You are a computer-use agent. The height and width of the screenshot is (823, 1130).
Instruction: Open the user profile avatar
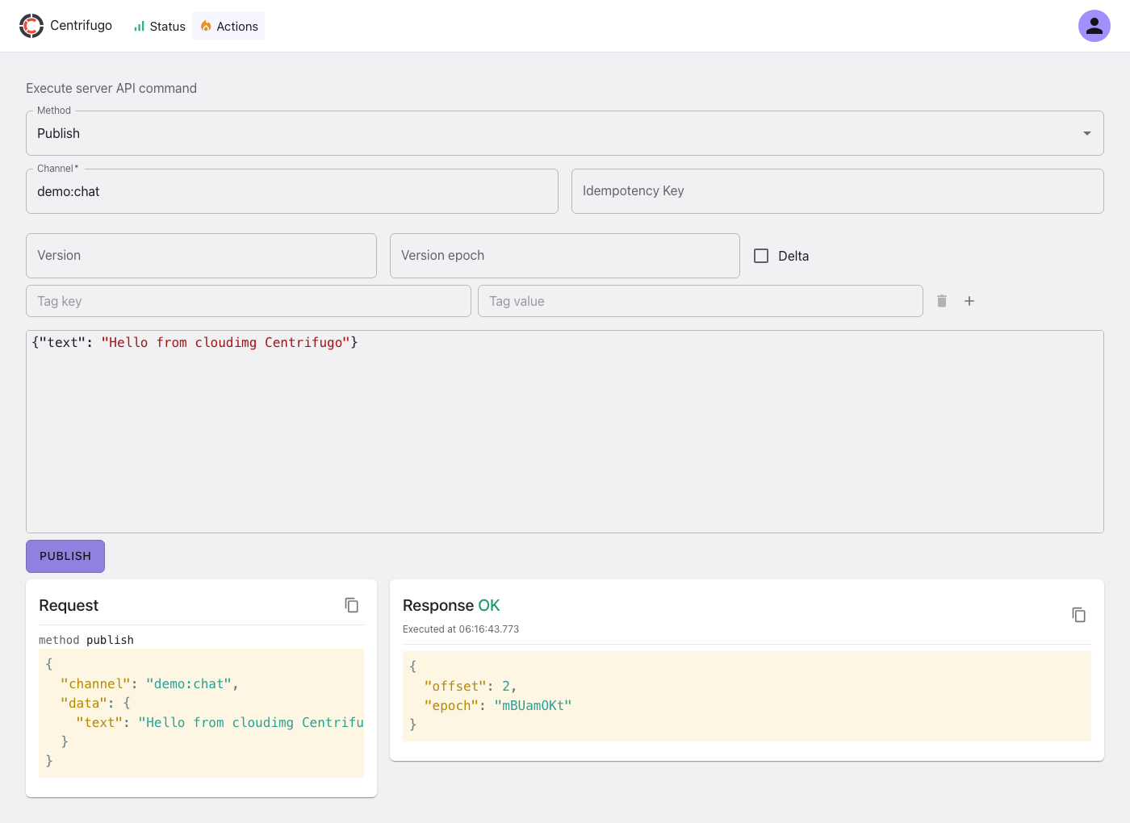click(1094, 26)
